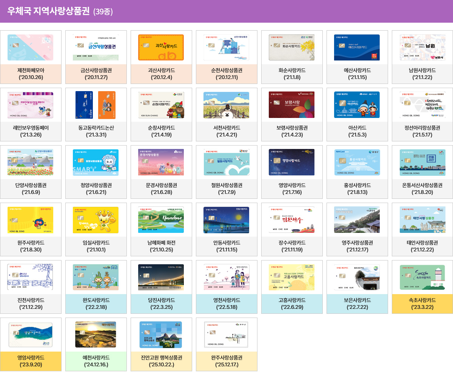Click the 정선아리랑상품권 caption

422,128
